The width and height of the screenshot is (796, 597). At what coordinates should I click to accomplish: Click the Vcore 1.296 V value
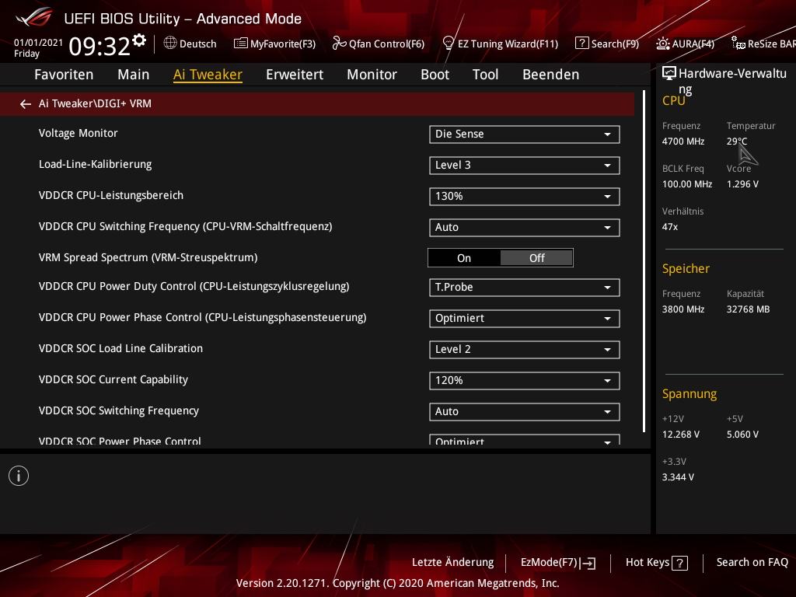pos(742,184)
